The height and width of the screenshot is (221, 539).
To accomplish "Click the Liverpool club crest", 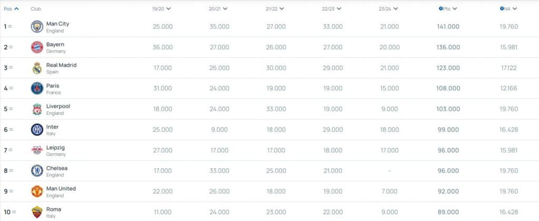I will 37,109.
